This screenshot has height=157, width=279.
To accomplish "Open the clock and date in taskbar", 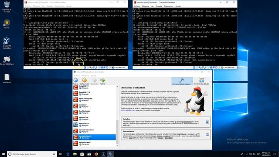I will point(266,154).
